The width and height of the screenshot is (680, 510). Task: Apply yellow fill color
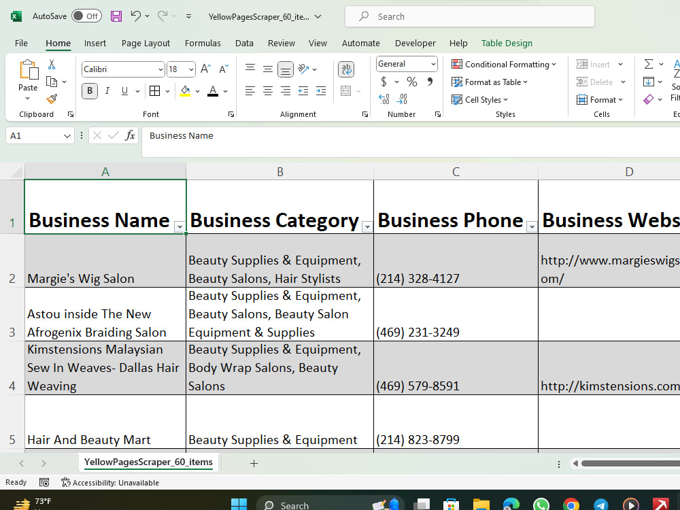click(x=185, y=90)
